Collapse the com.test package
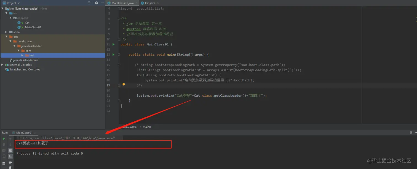 (10, 18)
